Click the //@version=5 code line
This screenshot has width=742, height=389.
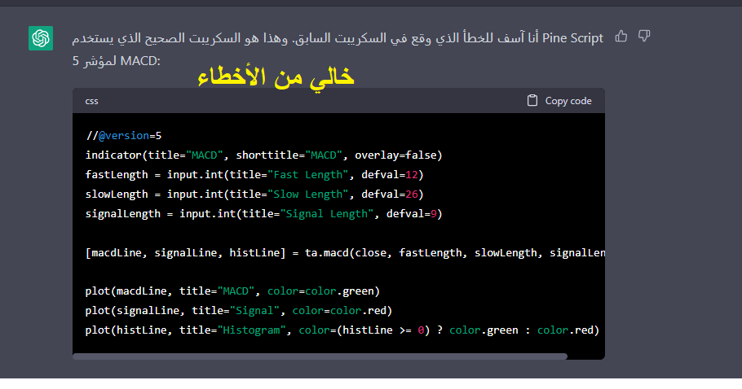123,136
